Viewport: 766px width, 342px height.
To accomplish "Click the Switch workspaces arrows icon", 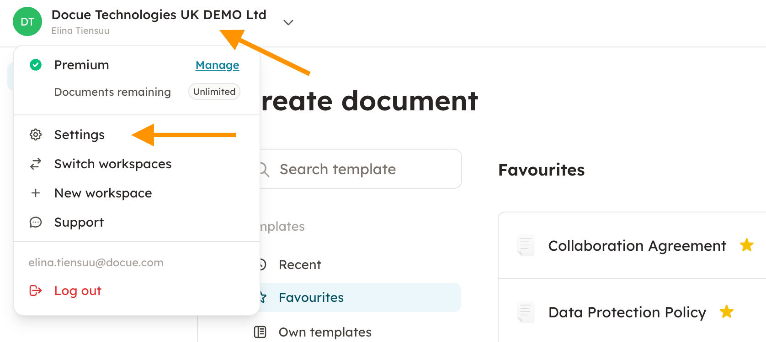I will pyautogui.click(x=36, y=164).
